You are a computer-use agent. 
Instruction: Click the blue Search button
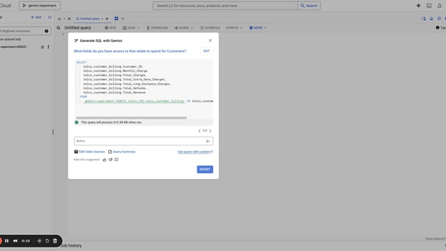309,6
